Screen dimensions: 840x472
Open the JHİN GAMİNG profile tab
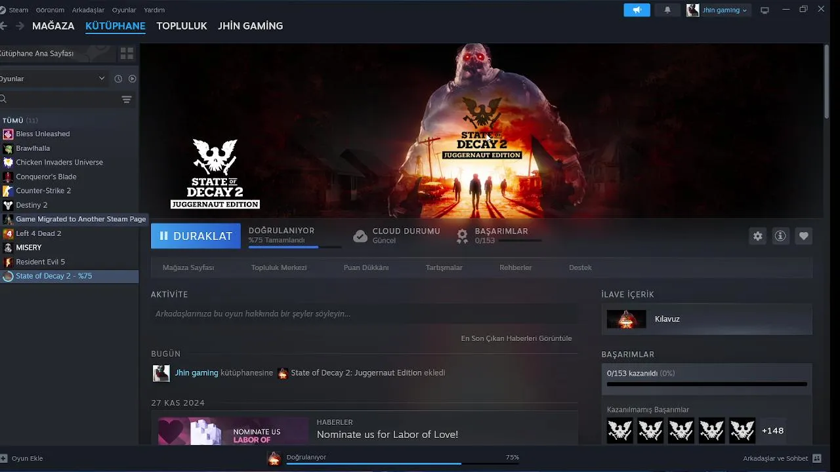click(x=251, y=26)
